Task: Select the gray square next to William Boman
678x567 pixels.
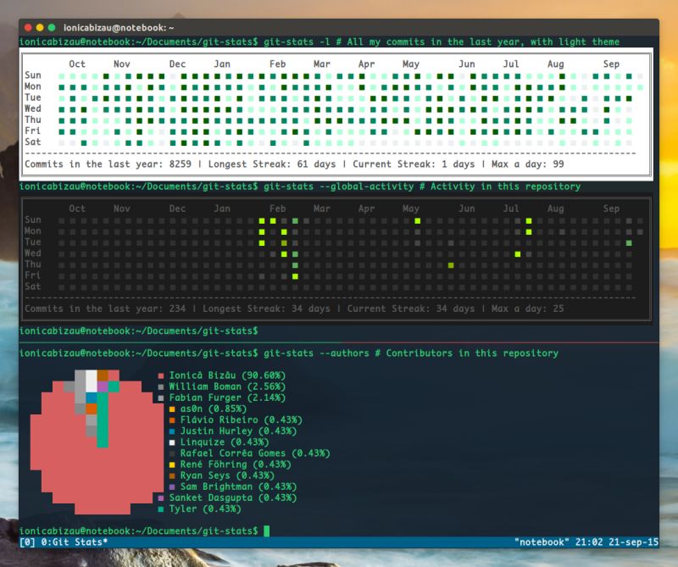Action: click(158, 386)
